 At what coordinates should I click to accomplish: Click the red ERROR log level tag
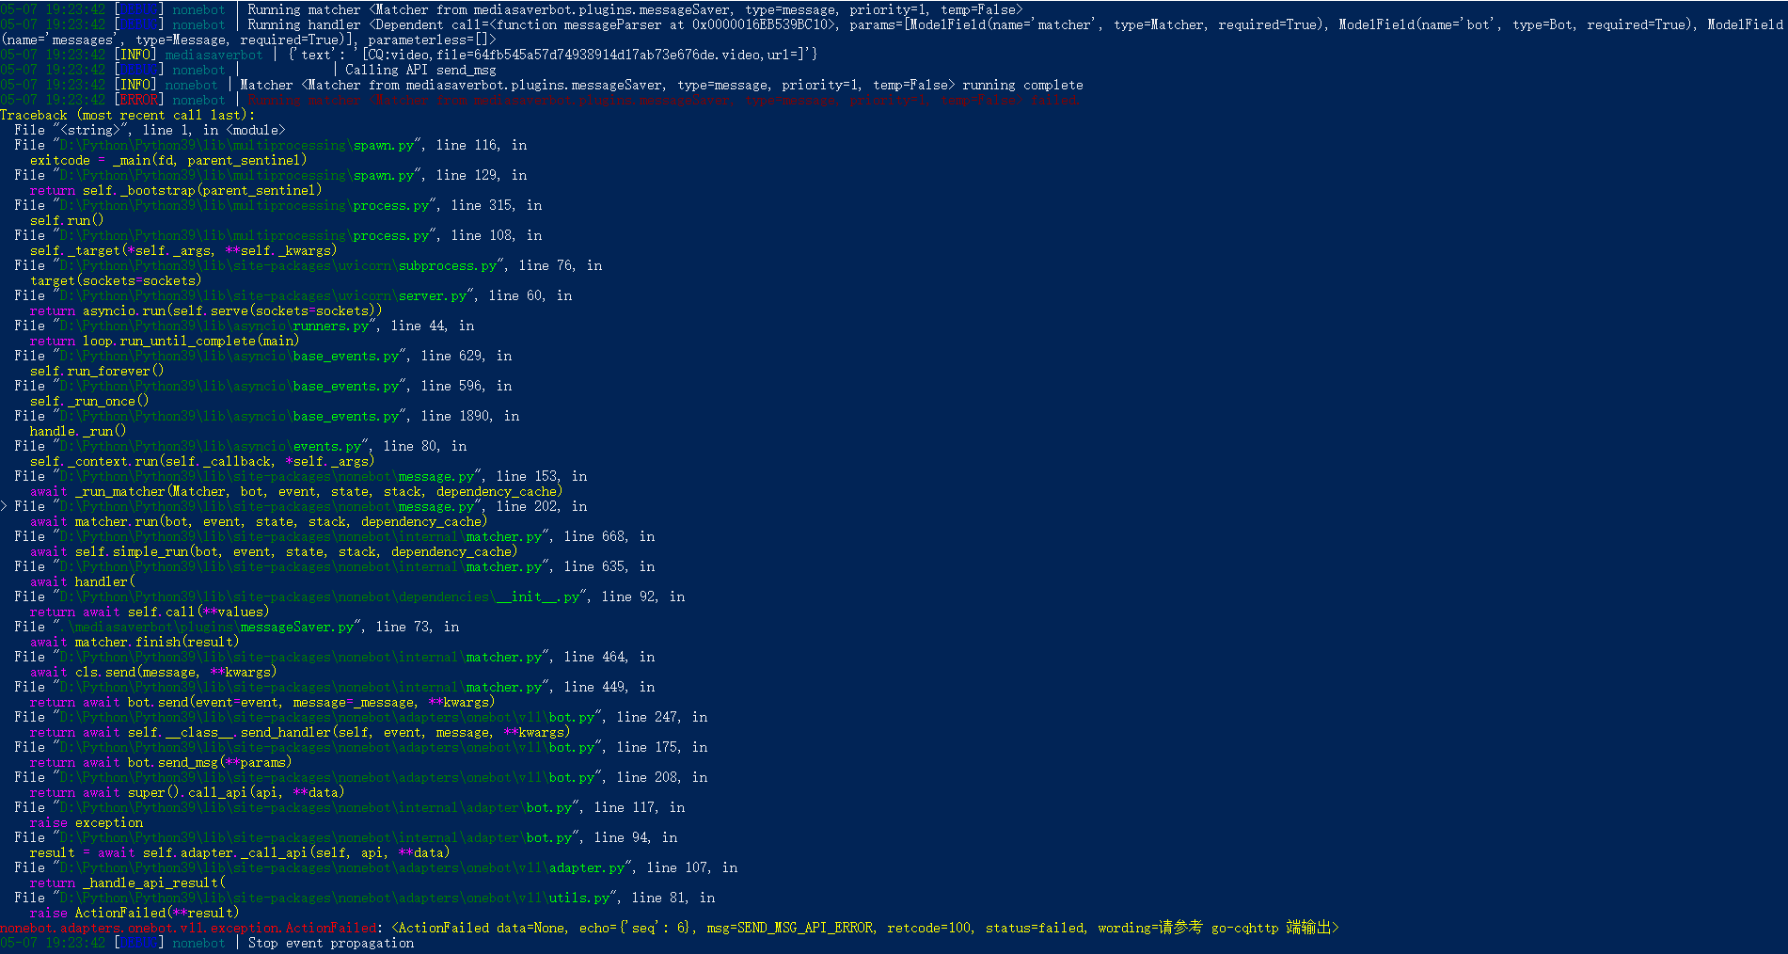138,100
